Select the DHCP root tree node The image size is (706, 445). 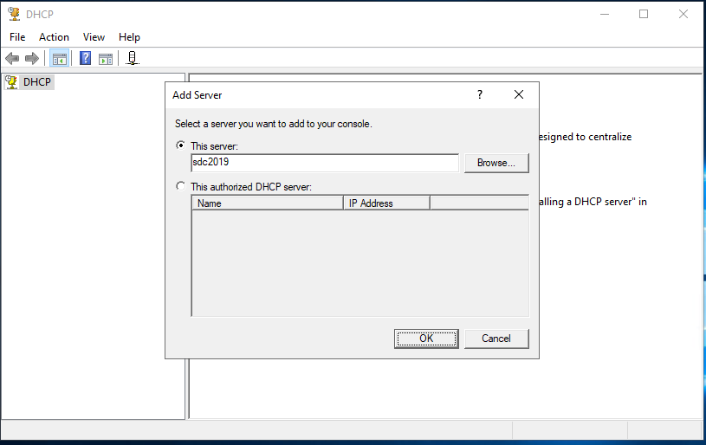pyautogui.click(x=37, y=82)
